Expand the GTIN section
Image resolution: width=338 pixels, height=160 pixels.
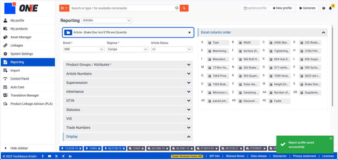click(x=128, y=100)
